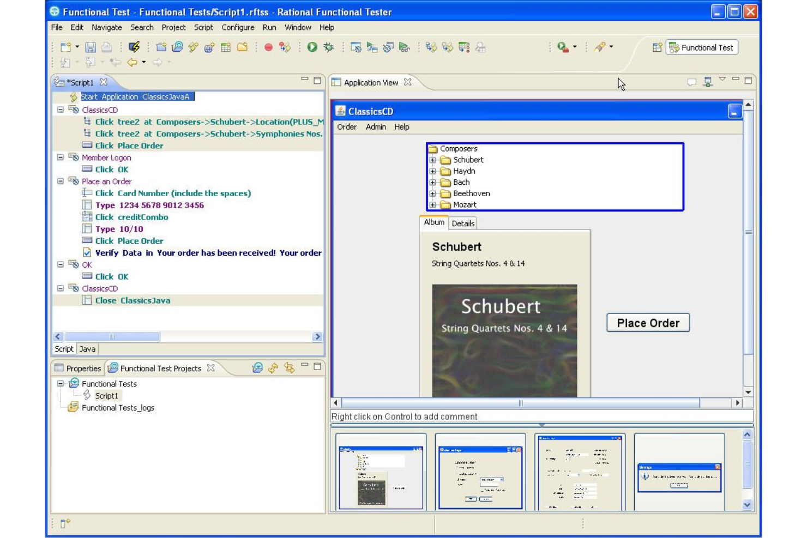Image resolution: width=807 pixels, height=538 pixels.
Task: Open the external tools dropdown arrow
Action: 575,47
